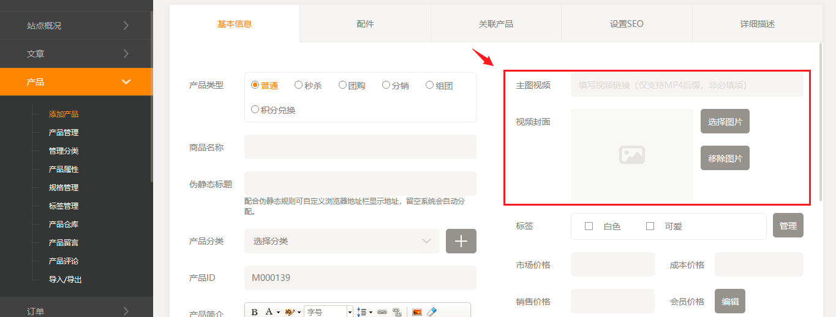Click the insert hyperlink icon

[x=382, y=312]
